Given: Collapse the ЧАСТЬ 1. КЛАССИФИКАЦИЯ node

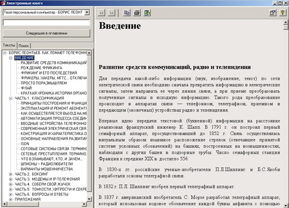Looking at the screenshot, I should (11, 98).
